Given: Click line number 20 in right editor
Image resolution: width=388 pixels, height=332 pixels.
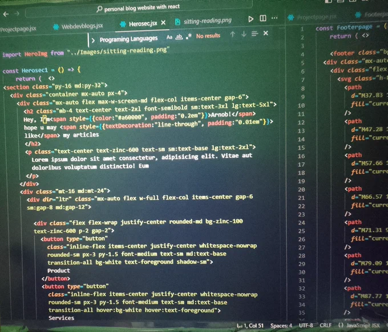Looking at the screenshot, I should point(301,190).
